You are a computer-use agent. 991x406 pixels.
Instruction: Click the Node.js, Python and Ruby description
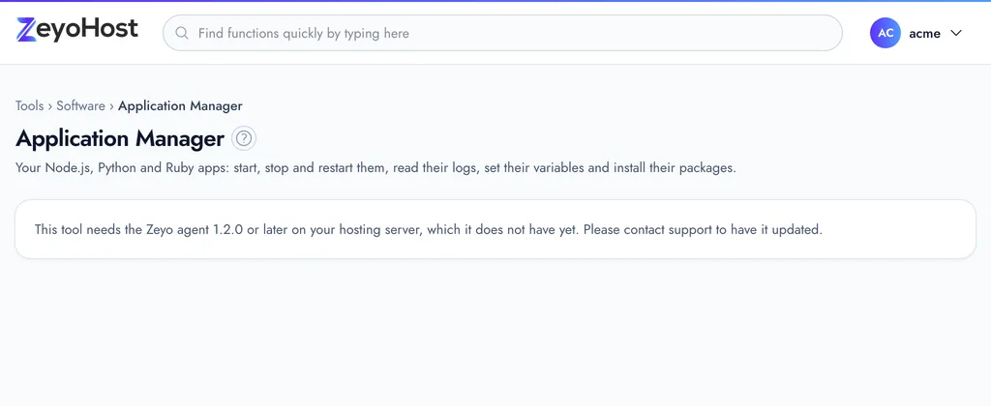tap(376, 168)
